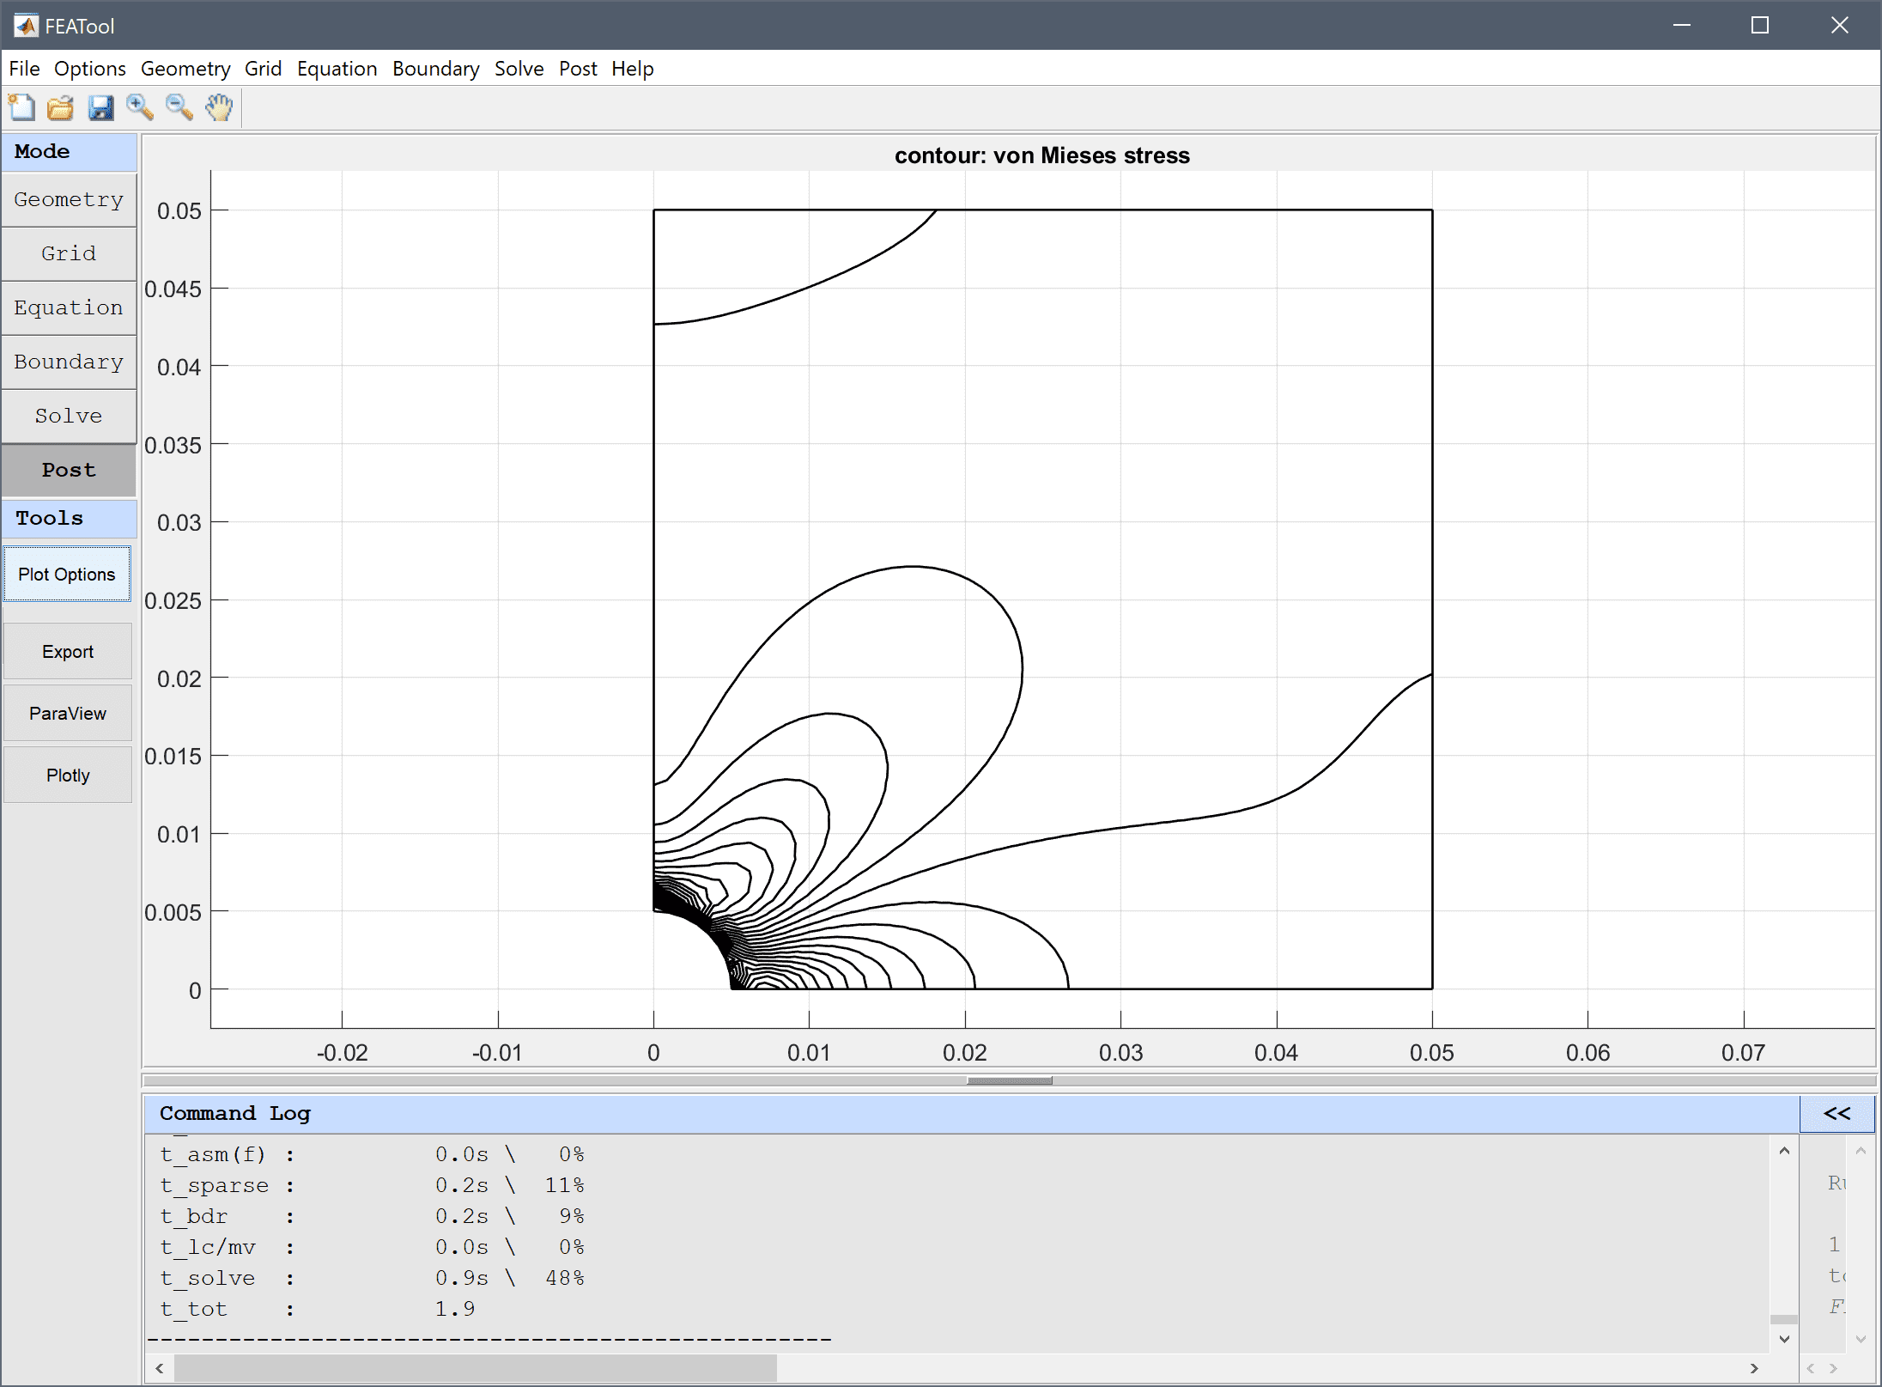Click the Plotly button
Viewport: 1882px width, 1387px height.
point(68,775)
